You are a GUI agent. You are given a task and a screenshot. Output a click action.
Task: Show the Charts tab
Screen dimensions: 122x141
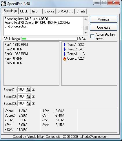(x=81, y=11)
